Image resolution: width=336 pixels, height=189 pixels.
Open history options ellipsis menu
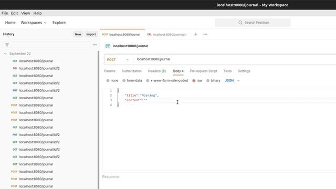pos(94,45)
